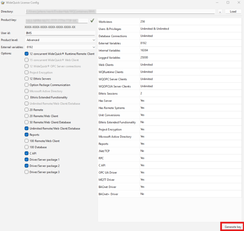Enable Option Package Communication checkbox
The width and height of the screenshot is (244, 231).
[x=26, y=85]
